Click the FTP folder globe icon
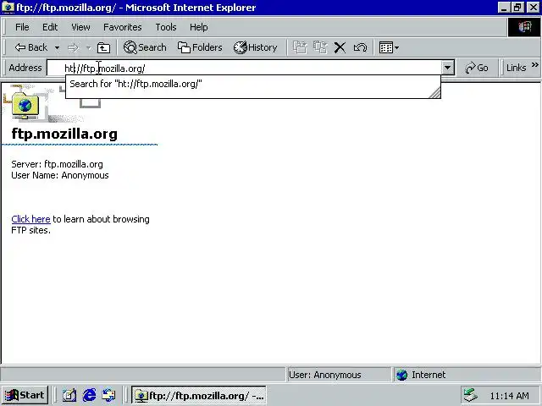 click(25, 105)
